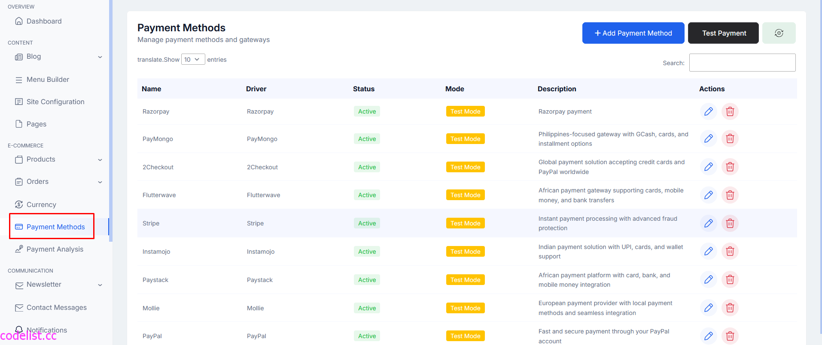
Task: Go to Site Configuration
Action: tap(55, 102)
